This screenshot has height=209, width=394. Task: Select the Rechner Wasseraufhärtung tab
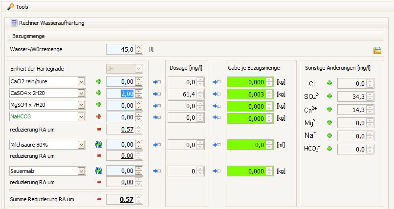click(47, 23)
